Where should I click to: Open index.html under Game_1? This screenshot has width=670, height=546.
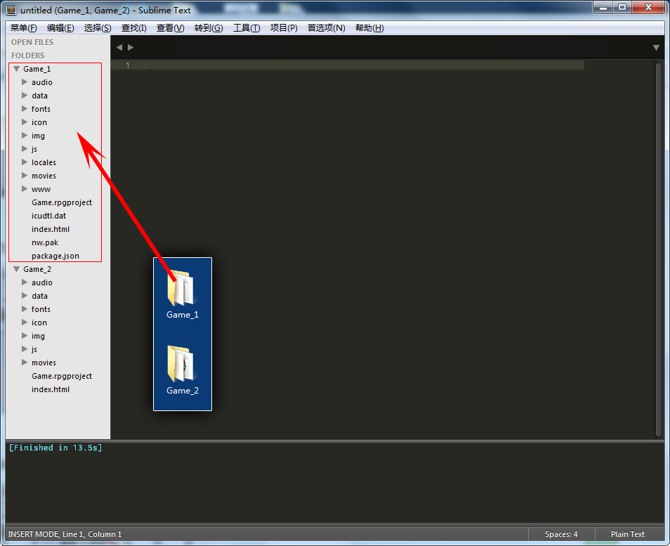click(x=51, y=229)
